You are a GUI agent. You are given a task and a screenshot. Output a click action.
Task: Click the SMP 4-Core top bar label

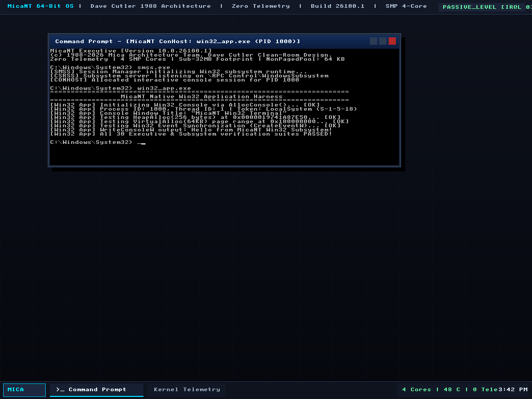tap(406, 6)
